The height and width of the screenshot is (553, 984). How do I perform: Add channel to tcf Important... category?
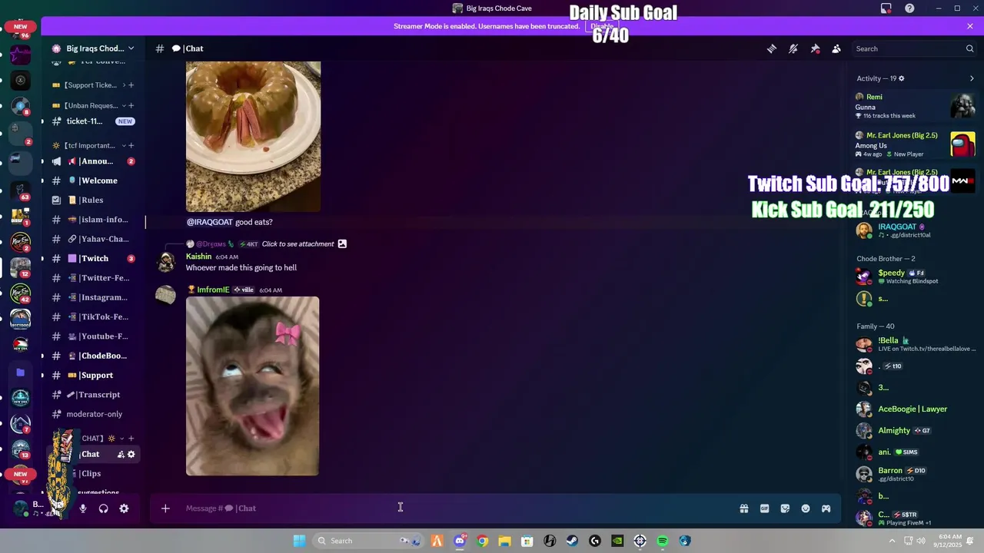131,145
